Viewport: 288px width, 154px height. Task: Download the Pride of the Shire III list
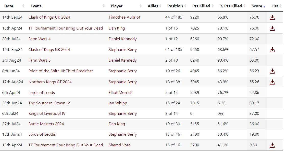click(272, 71)
